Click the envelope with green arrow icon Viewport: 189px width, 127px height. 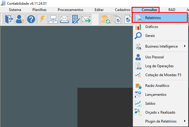[86, 19]
